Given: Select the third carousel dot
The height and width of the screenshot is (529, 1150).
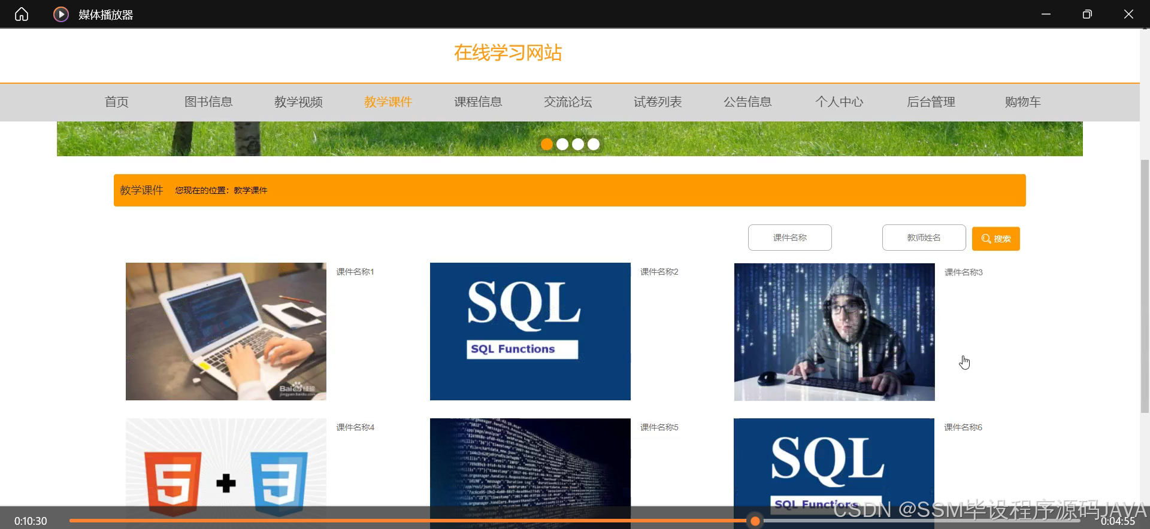Looking at the screenshot, I should (x=578, y=144).
